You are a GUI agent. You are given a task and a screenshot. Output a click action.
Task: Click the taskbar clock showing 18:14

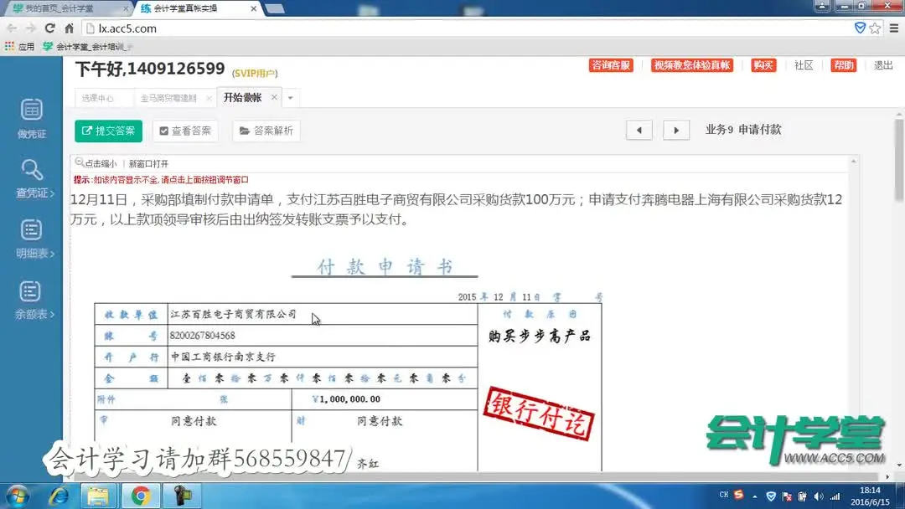tap(870, 490)
